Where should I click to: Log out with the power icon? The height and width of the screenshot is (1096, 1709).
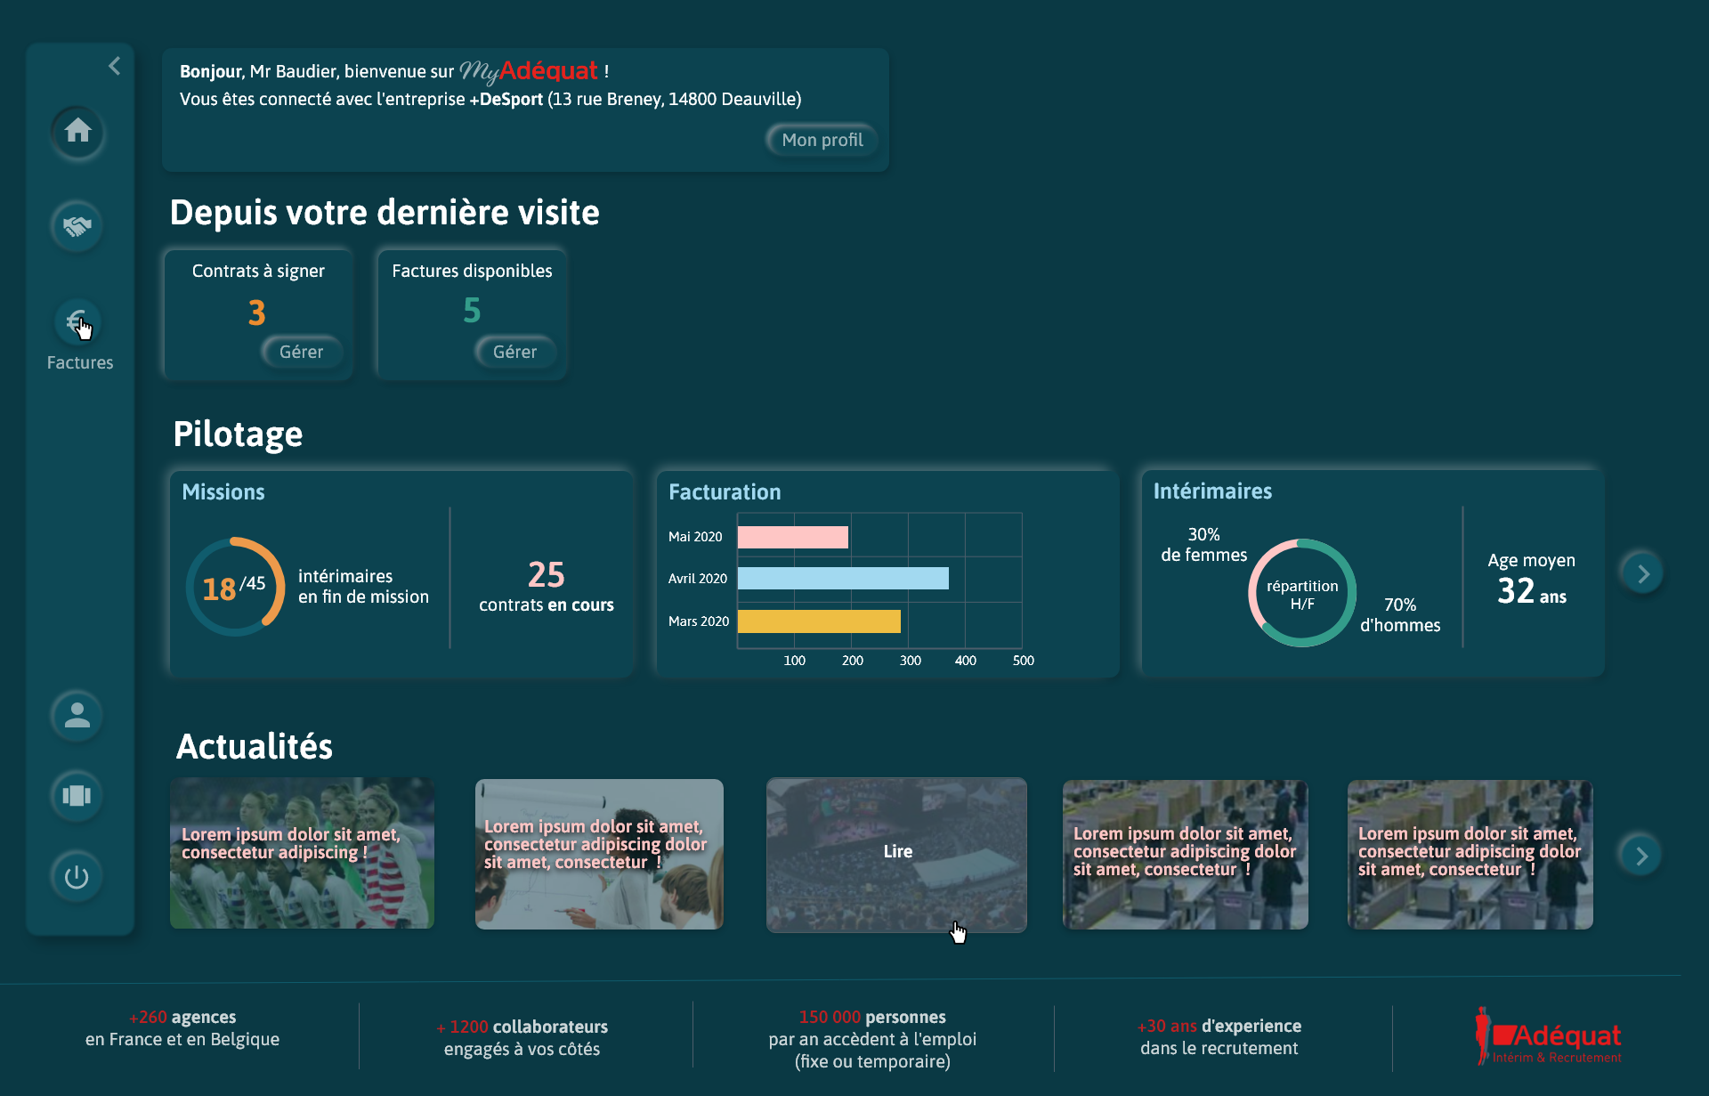(77, 876)
